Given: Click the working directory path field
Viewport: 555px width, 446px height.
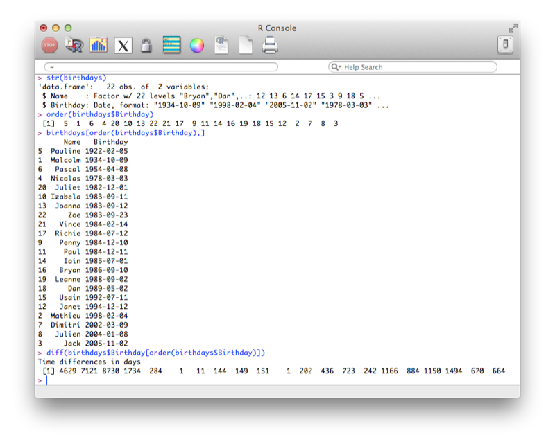Looking at the screenshot, I should pyautogui.click(x=161, y=66).
